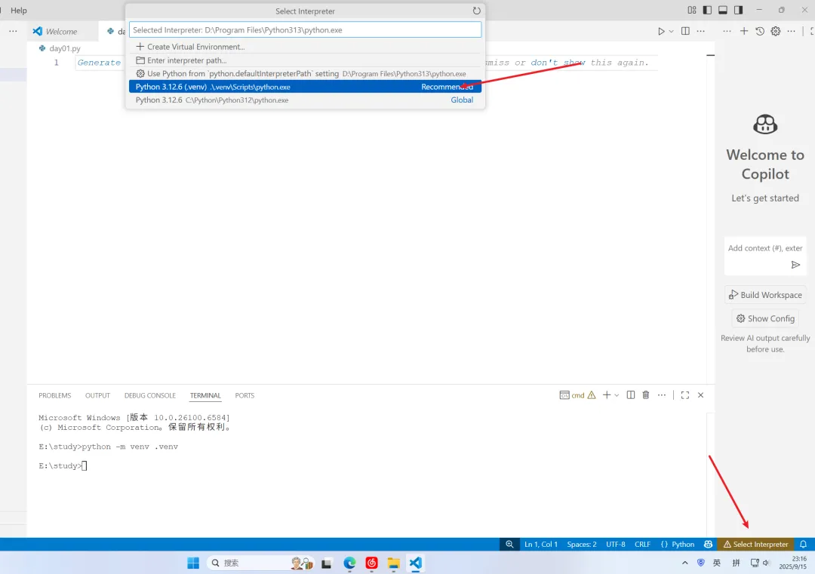Screen dimensions: 815x574
Task: Open notifications via the bell icon
Action: click(803, 545)
